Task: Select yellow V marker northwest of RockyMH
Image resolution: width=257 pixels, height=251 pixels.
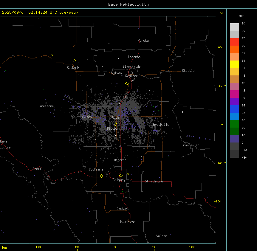Action: 52,55
